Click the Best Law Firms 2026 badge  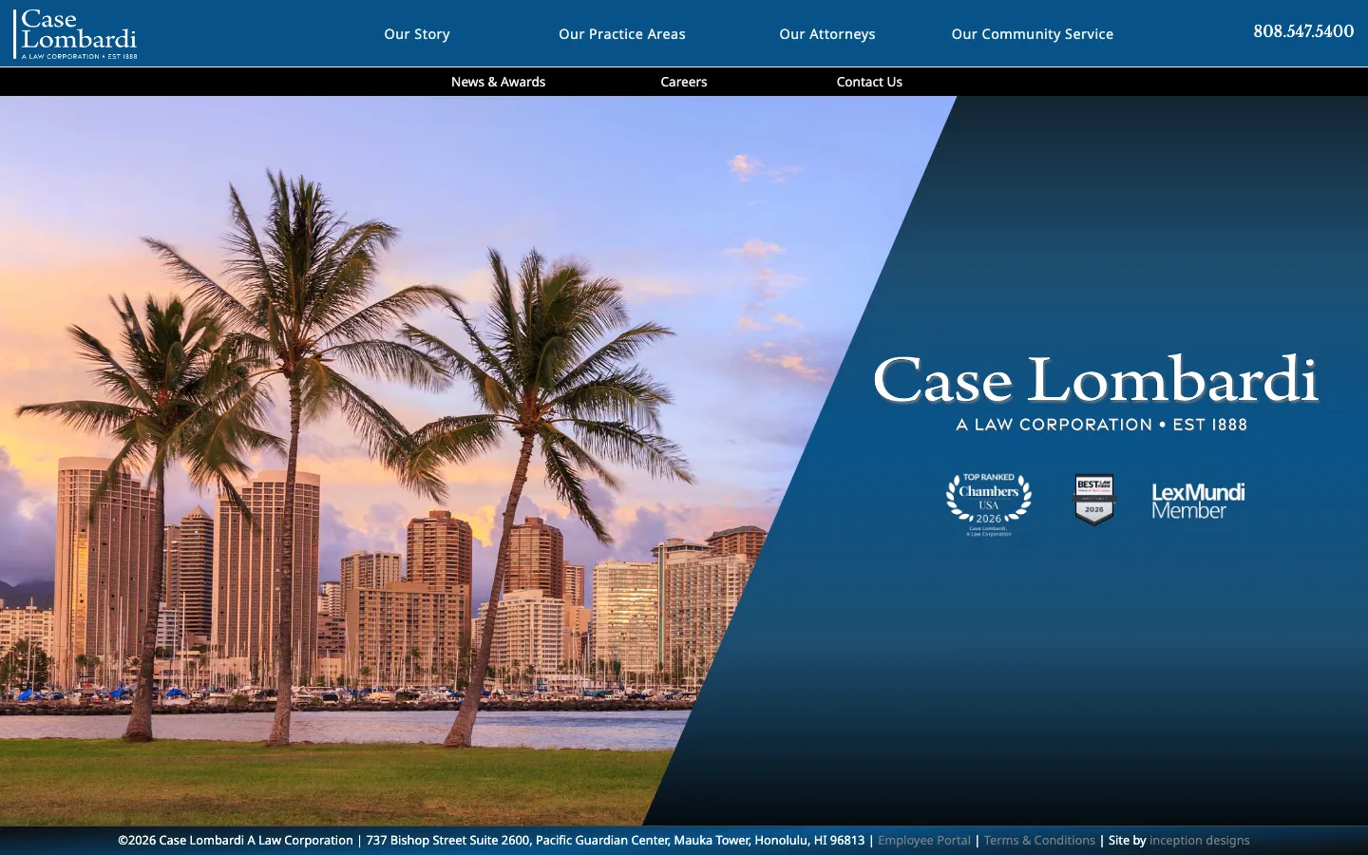1094,499
